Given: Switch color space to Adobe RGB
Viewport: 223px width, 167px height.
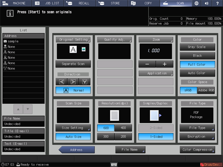Looking at the screenshot, I should click(206, 90).
